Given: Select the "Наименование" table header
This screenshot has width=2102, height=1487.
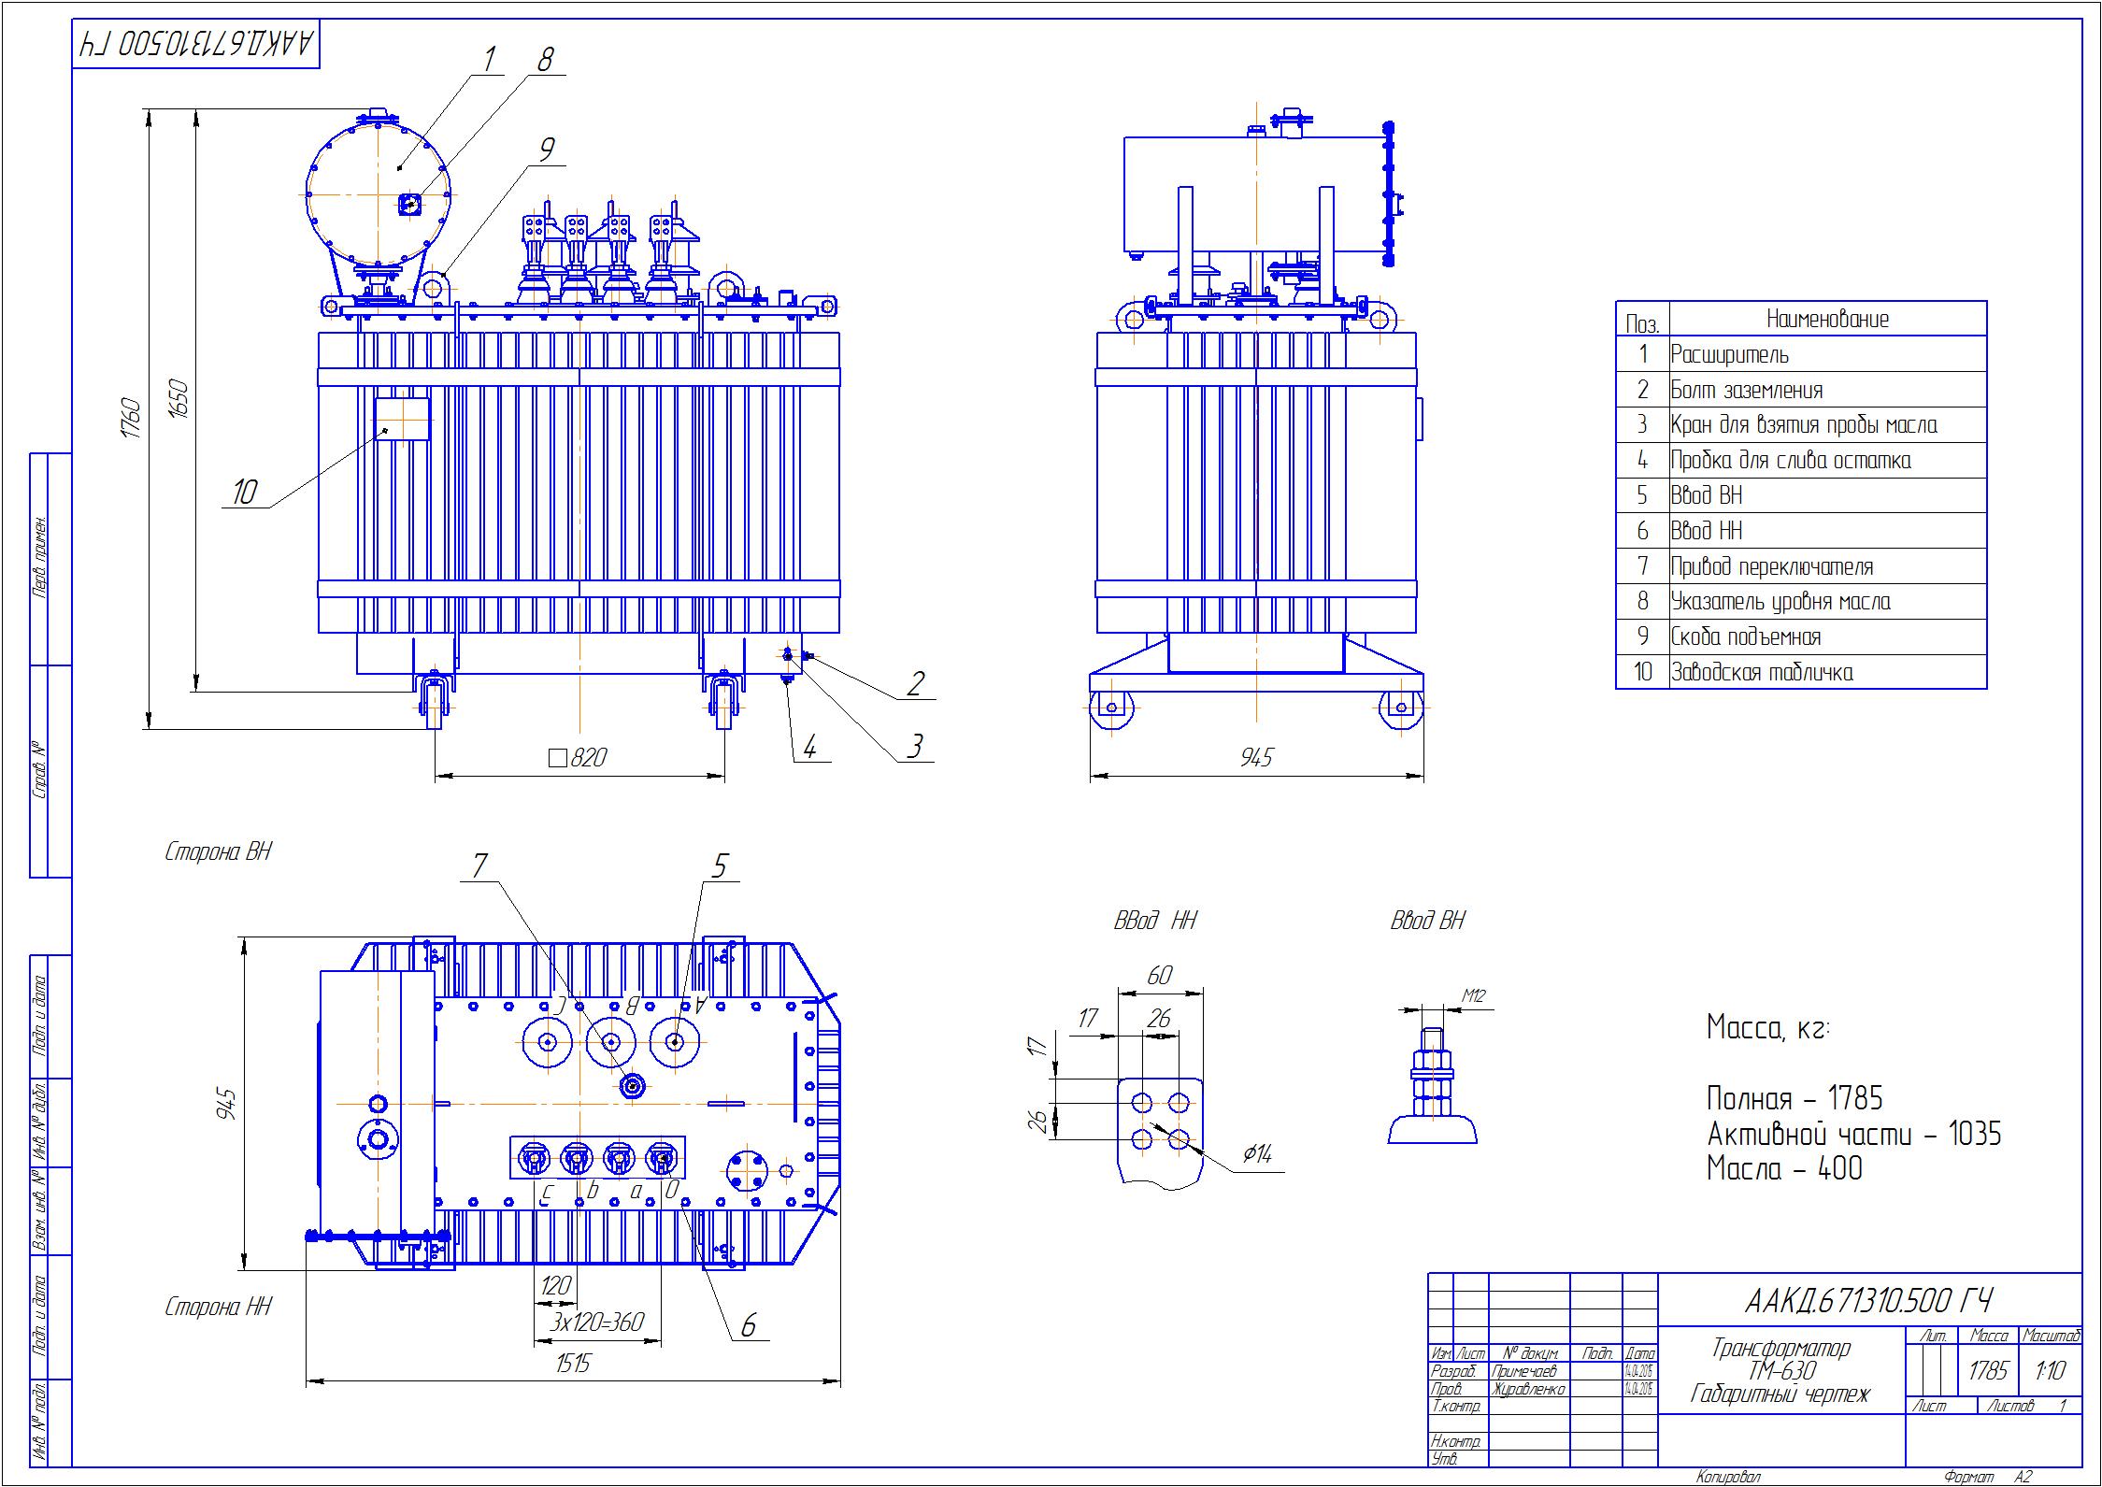Looking at the screenshot, I should [x=1827, y=319].
